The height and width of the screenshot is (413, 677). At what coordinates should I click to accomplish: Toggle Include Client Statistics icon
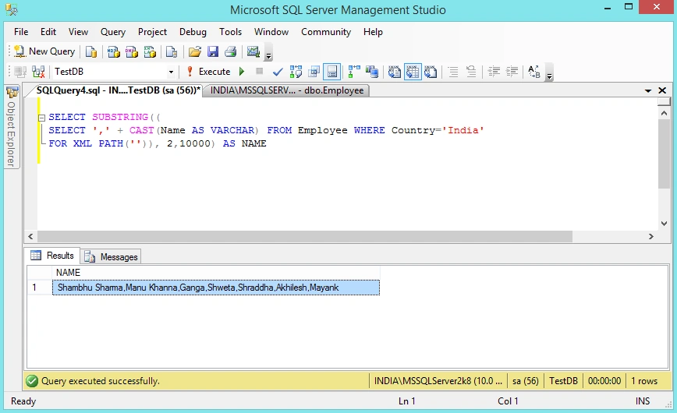point(372,72)
